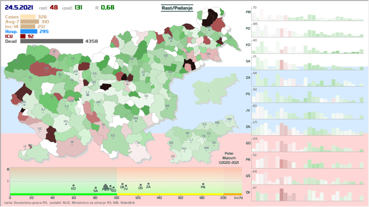Click the date 24.5.2021
This screenshot has height=207, width=369.
click(x=21, y=7)
